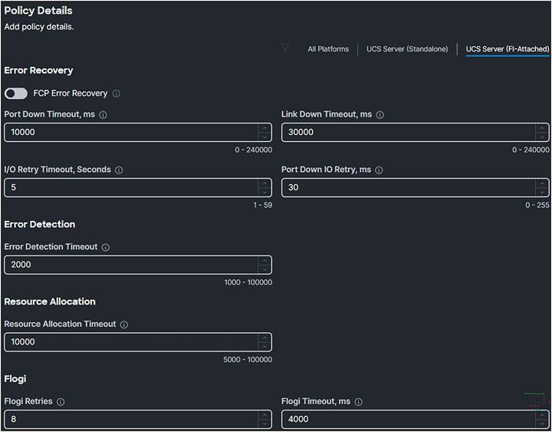Image resolution: width=552 pixels, height=432 pixels.
Task: Select the UCS Server (Standalone) tab
Action: pyautogui.click(x=407, y=49)
